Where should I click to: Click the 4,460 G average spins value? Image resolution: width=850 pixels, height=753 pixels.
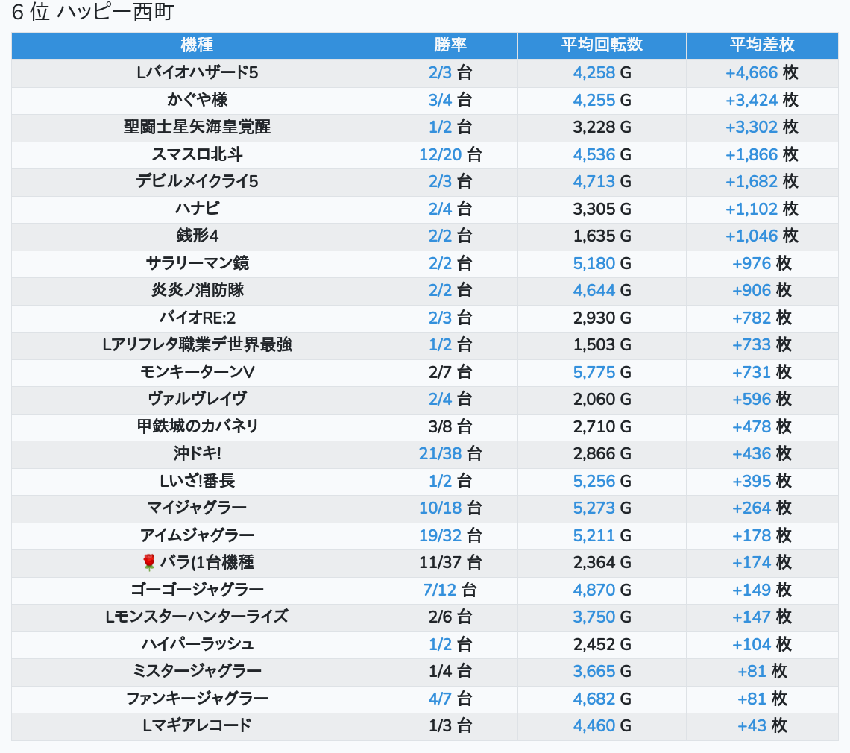602,726
